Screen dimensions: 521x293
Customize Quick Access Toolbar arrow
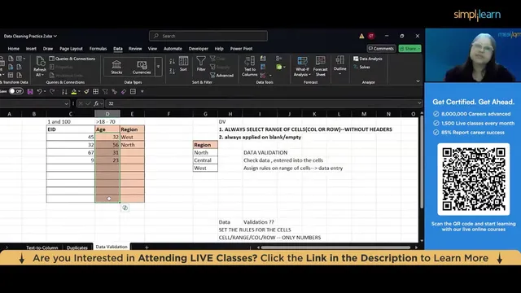[142, 91]
